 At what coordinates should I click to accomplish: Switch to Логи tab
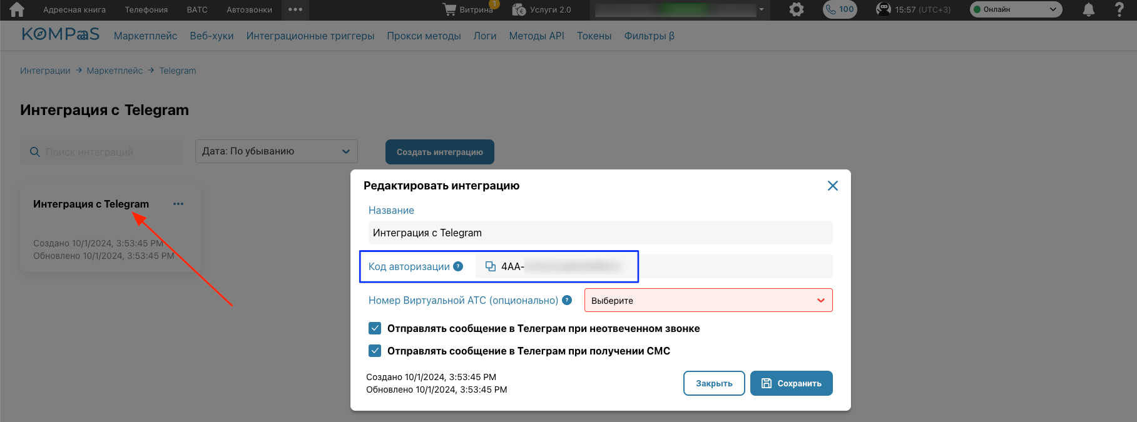coord(485,36)
